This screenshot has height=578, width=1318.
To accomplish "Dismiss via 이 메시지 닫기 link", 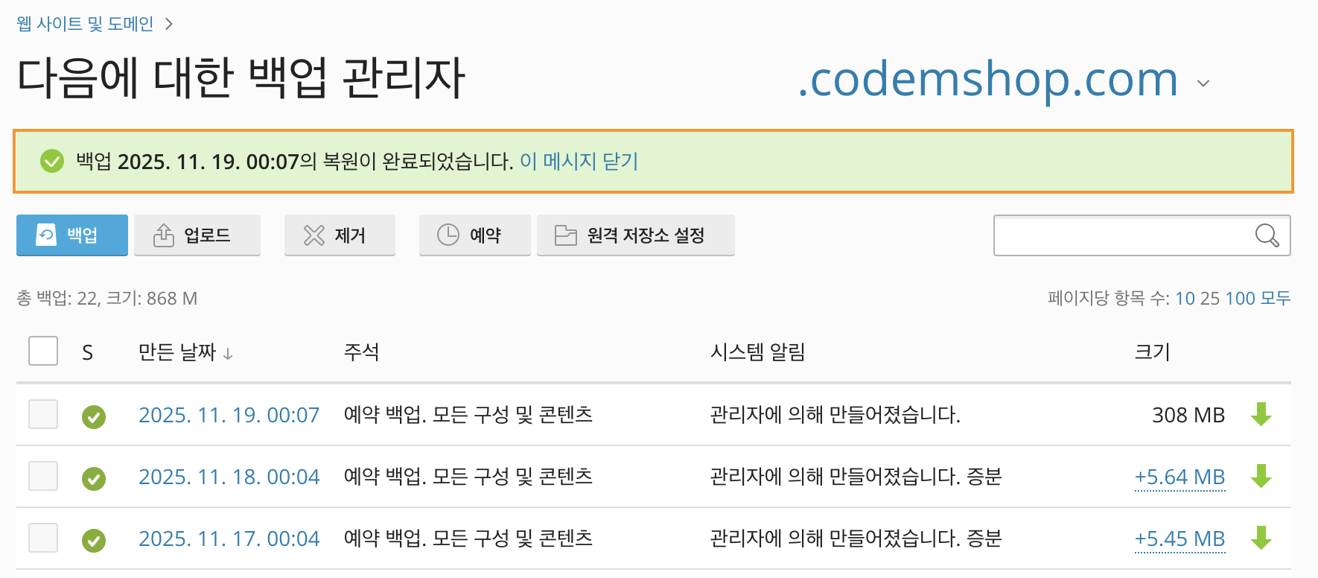I will point(579,161).
